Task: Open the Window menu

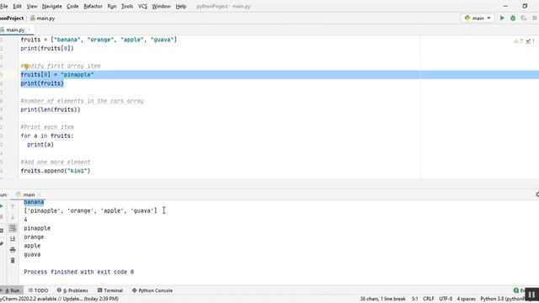Action: tap(161, 6)
